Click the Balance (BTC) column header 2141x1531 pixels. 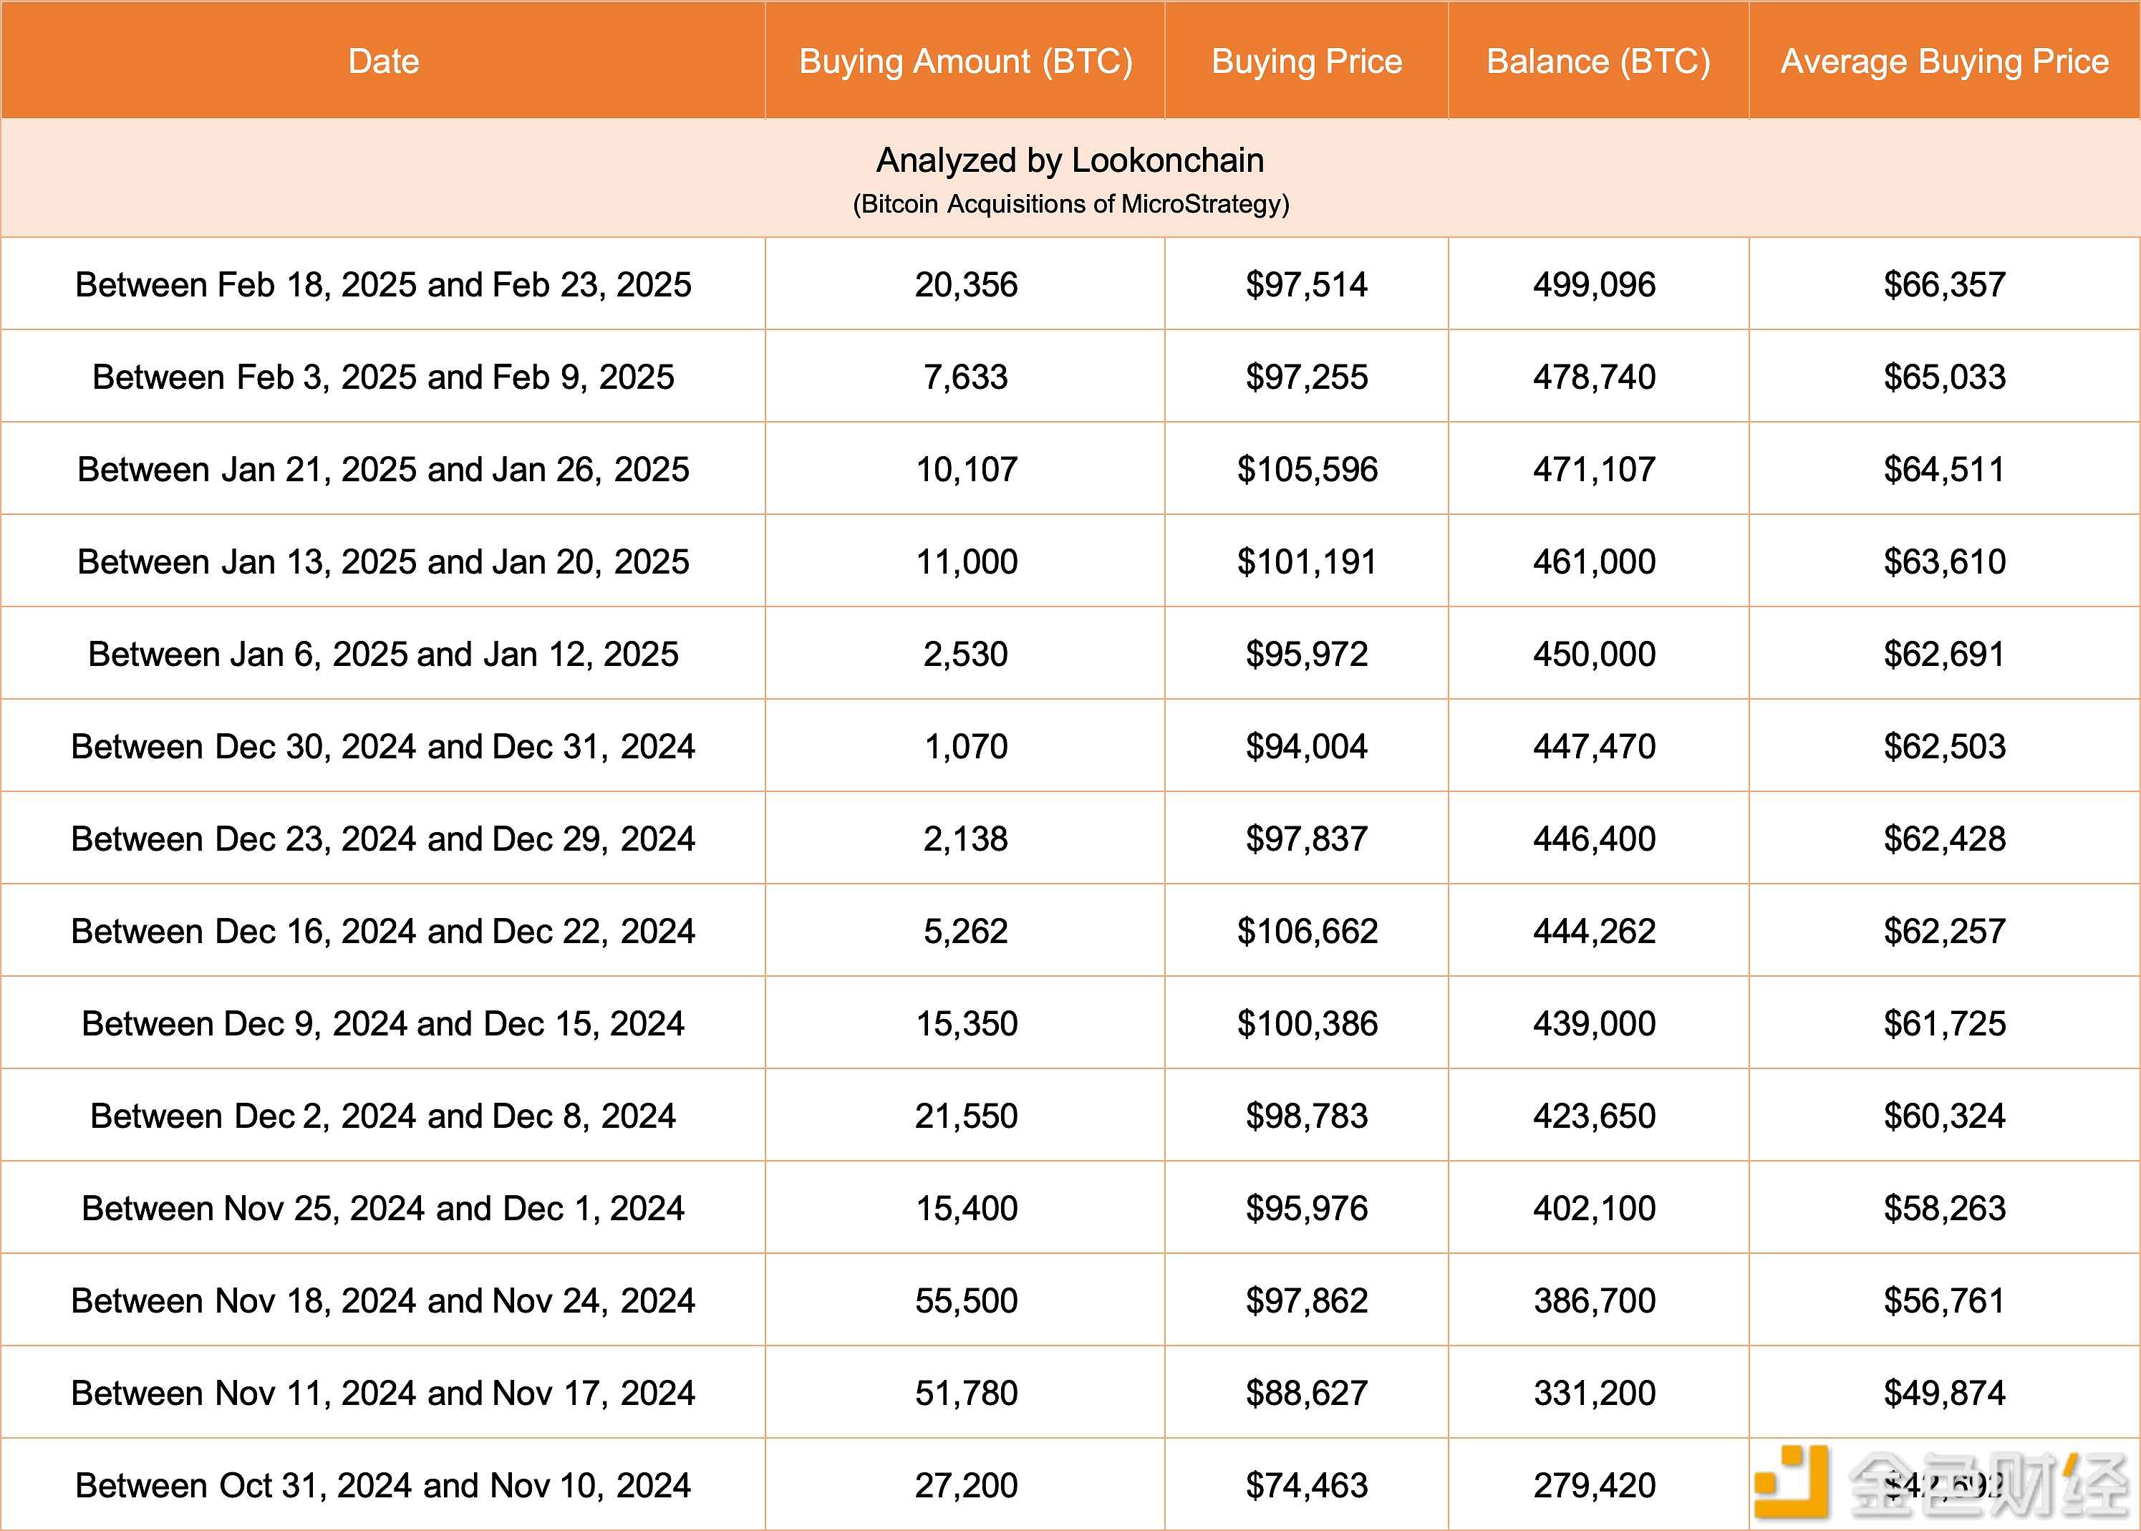[x=1598, y=60]
